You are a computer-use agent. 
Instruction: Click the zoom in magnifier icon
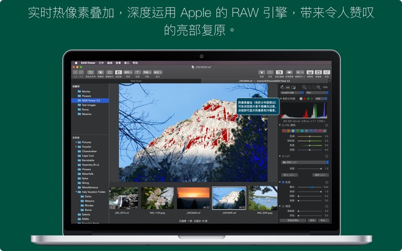coord(304,87)
